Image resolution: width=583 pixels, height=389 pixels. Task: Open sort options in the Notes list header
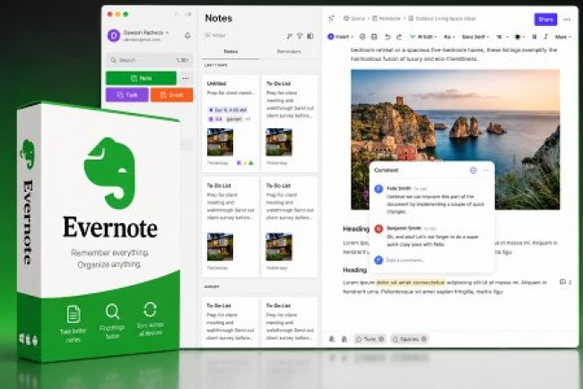pyautogui.click(x=290, y=36)
